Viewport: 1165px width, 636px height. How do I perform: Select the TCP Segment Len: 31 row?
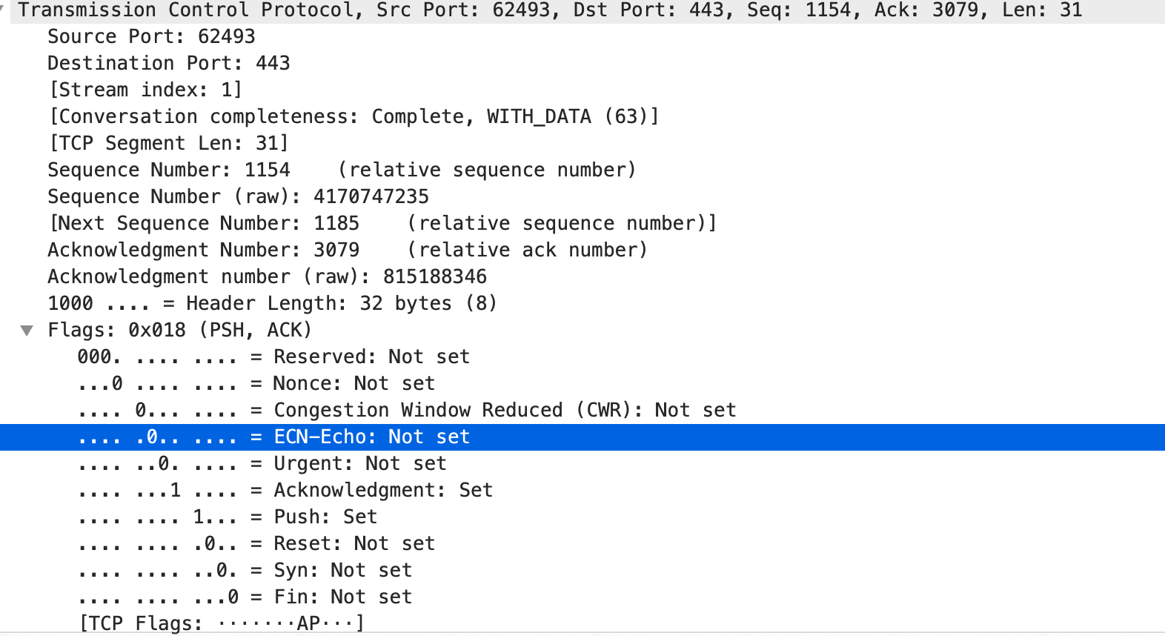[x=168, y=143]
